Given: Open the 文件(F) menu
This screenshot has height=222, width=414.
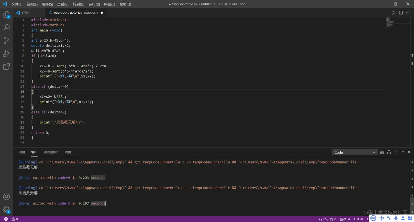Looking at the screenshot, I should [17, 4].
